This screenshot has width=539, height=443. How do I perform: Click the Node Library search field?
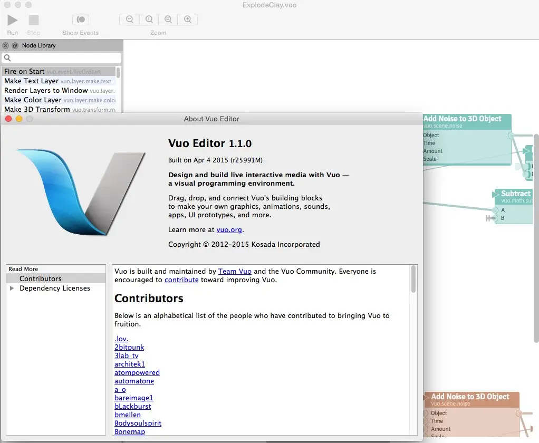tap(62, 57)
